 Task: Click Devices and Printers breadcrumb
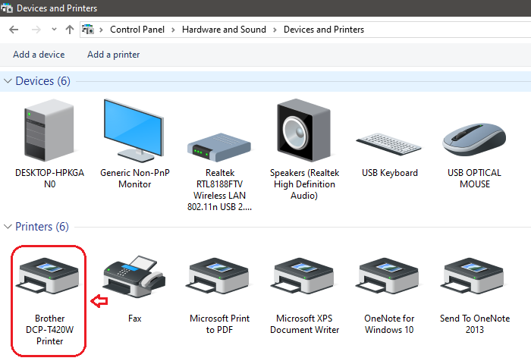(x=324, y=30)
